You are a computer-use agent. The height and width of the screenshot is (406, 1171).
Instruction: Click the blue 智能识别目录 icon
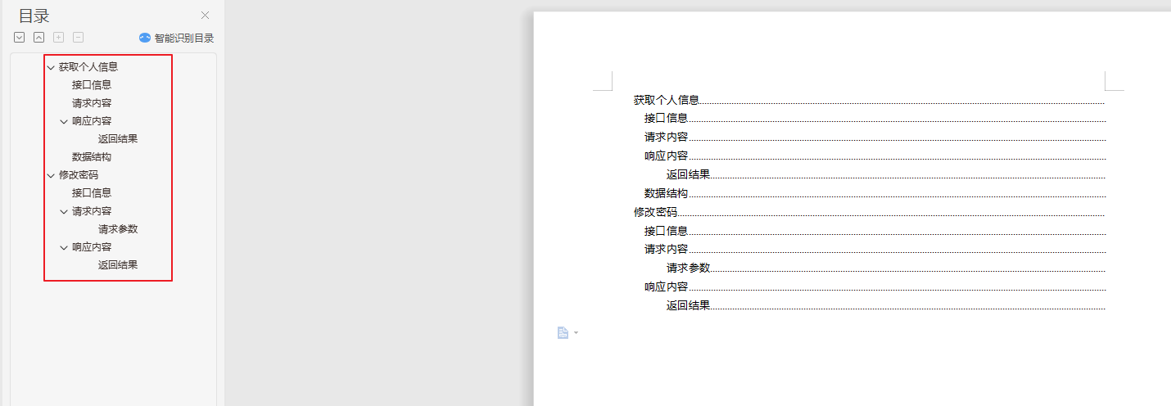145,38
